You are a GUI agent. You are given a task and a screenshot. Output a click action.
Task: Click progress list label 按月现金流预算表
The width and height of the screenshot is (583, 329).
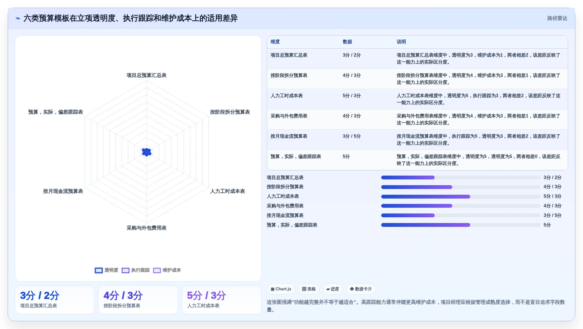(285, 215)
